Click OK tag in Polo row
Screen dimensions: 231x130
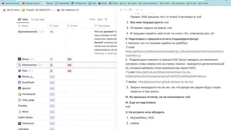coord(69,71)
